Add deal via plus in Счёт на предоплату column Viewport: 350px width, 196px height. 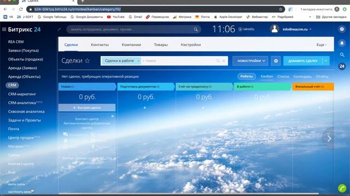click(x=203, y=108)
